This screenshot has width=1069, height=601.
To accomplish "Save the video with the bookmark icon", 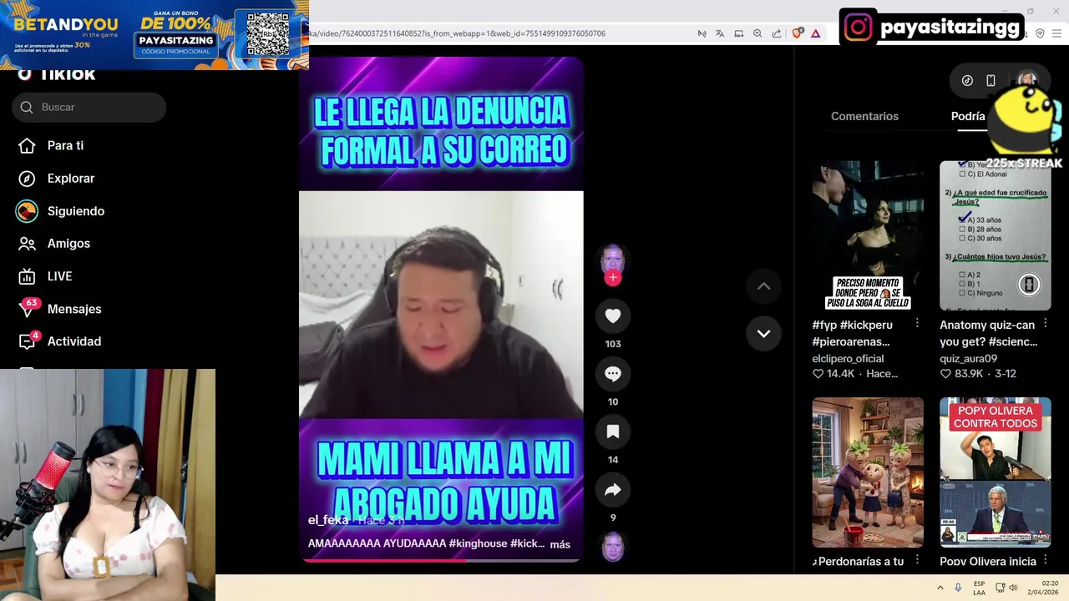I will (613, 432).
